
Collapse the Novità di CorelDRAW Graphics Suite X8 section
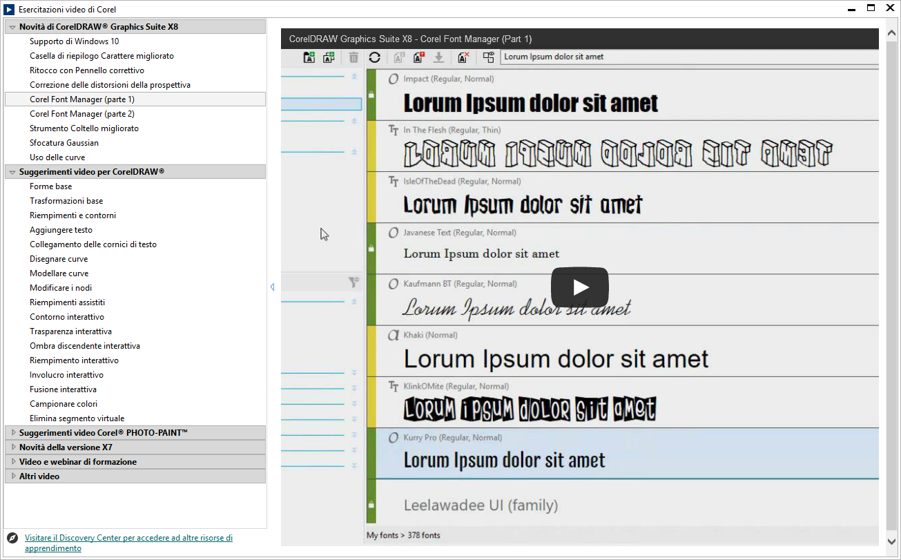(12, 27)
